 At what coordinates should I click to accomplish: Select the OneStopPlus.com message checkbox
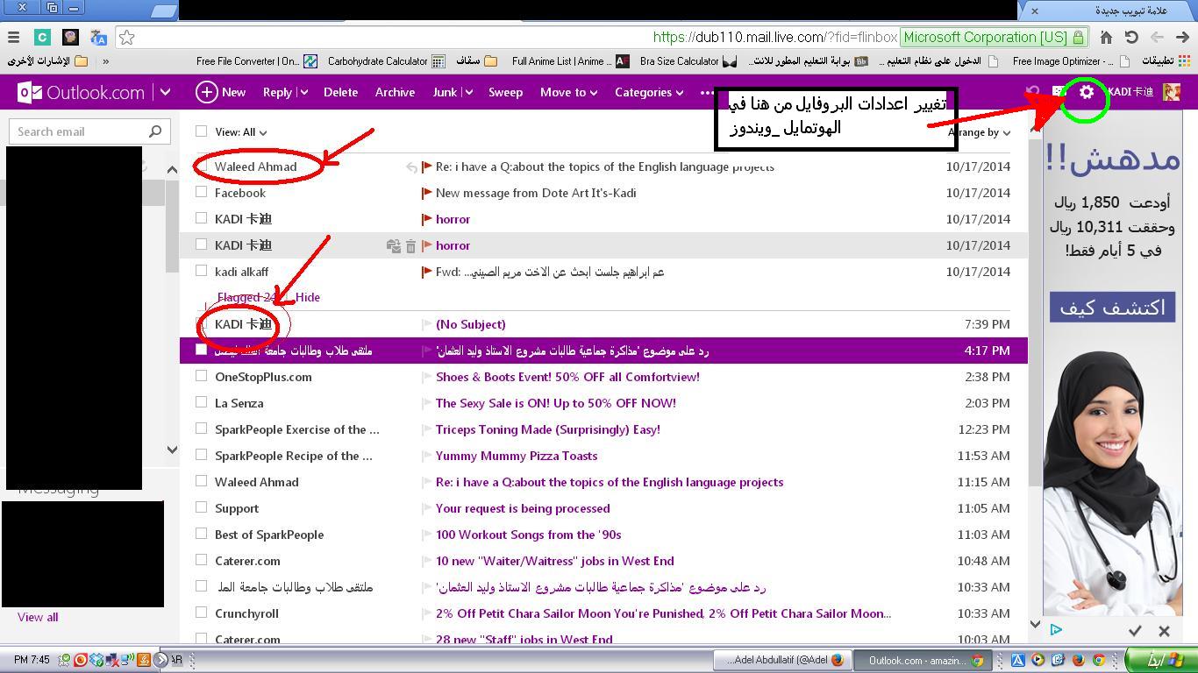coord(202,376)
